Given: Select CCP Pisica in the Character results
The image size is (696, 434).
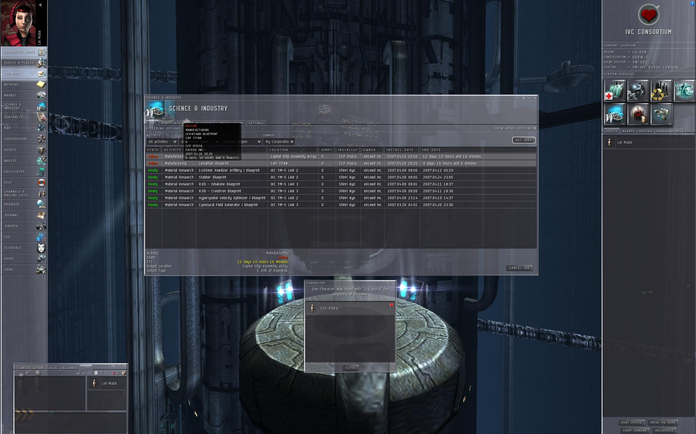Looking at the screenshot, I should coord(350,308).
